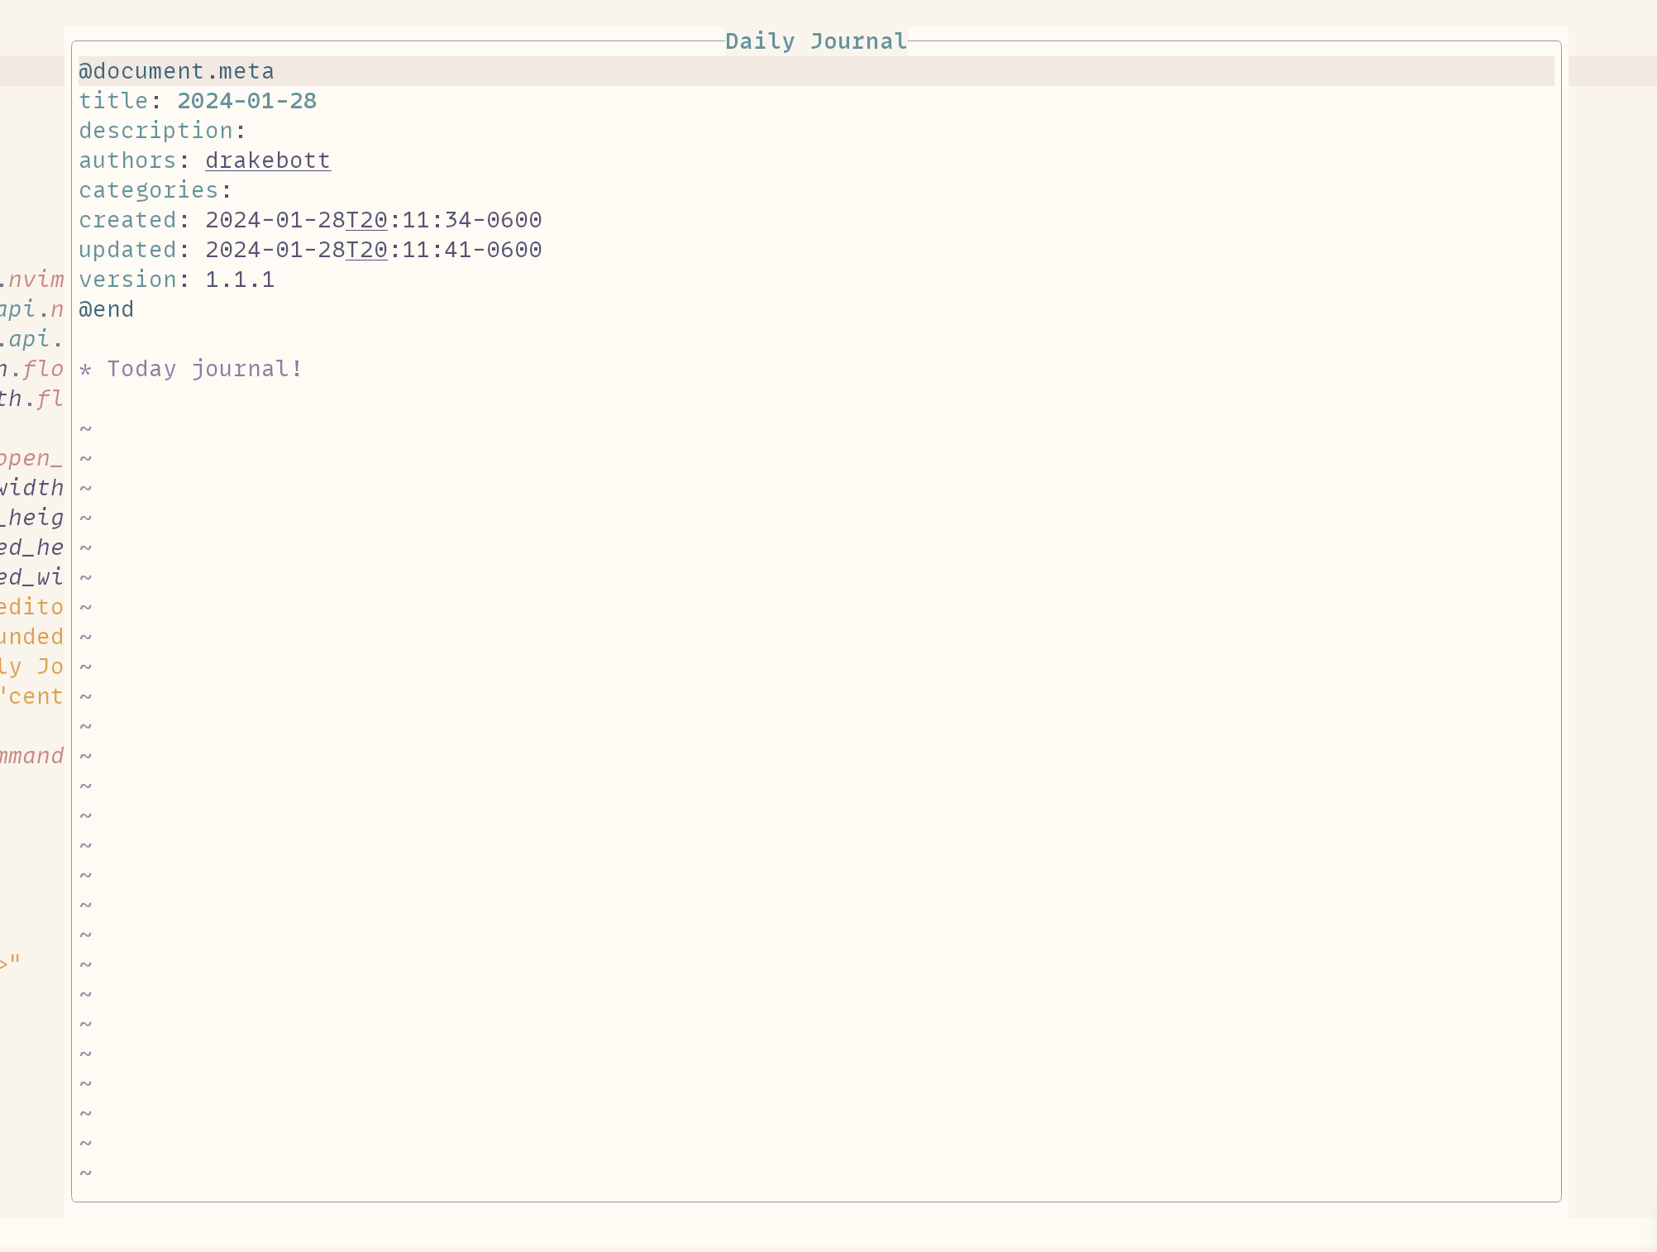The height and width of the screenshot is (1252, 1657).
Task: Click the drakebott author link
Action: (x=267, y=160)
